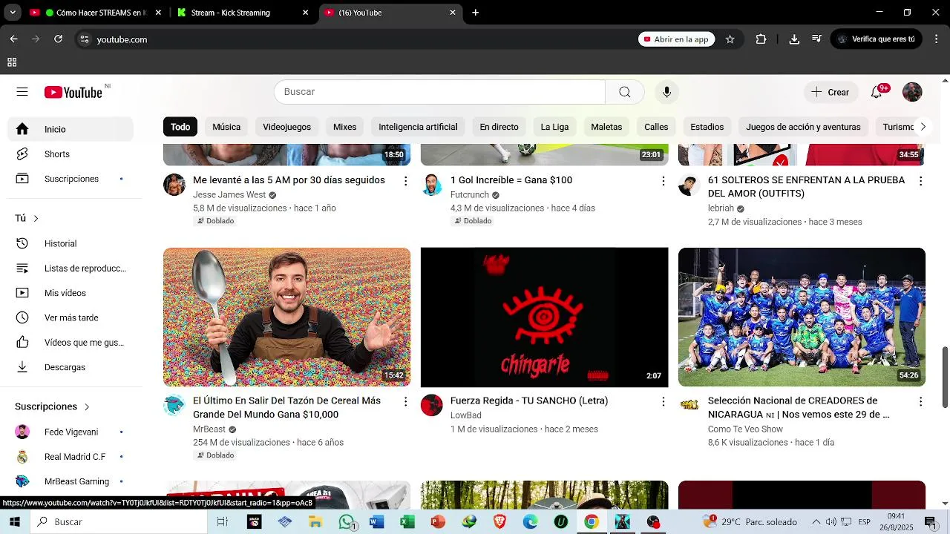Open more options for MrBeast cereal video

[x=405, y=401]
